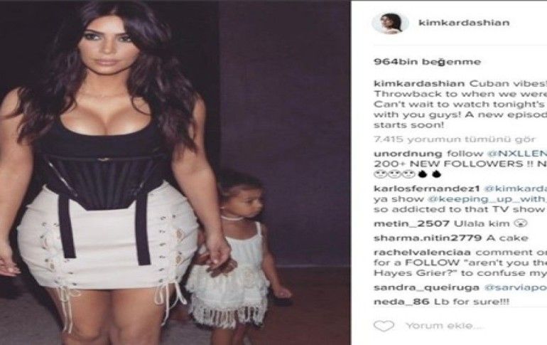Open sandra_queiruga commenter profile
This screenshot has height=345, width=547.
point(426,287)
